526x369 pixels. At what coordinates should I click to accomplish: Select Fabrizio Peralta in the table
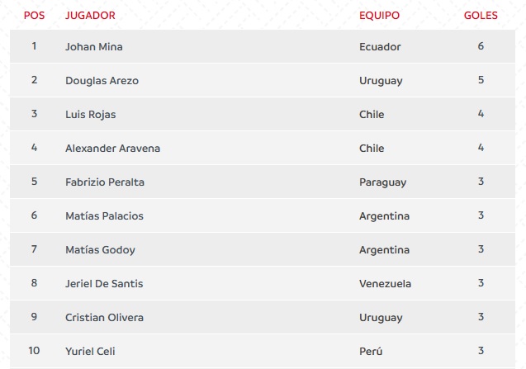105,182
